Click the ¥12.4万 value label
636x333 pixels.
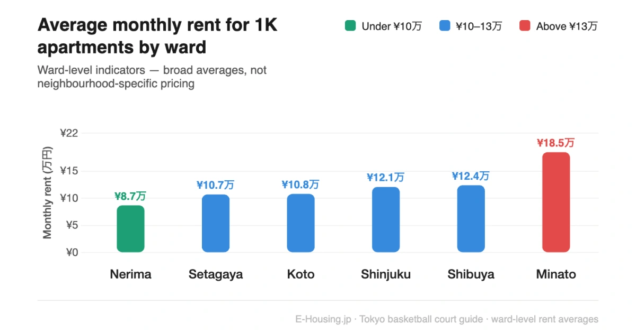tap(471, 177)
